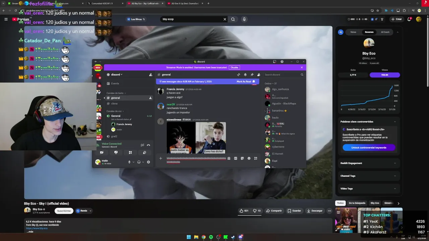
Task: Share your screen in Discord
Action: pyautogui.click(x=116, y=152)
